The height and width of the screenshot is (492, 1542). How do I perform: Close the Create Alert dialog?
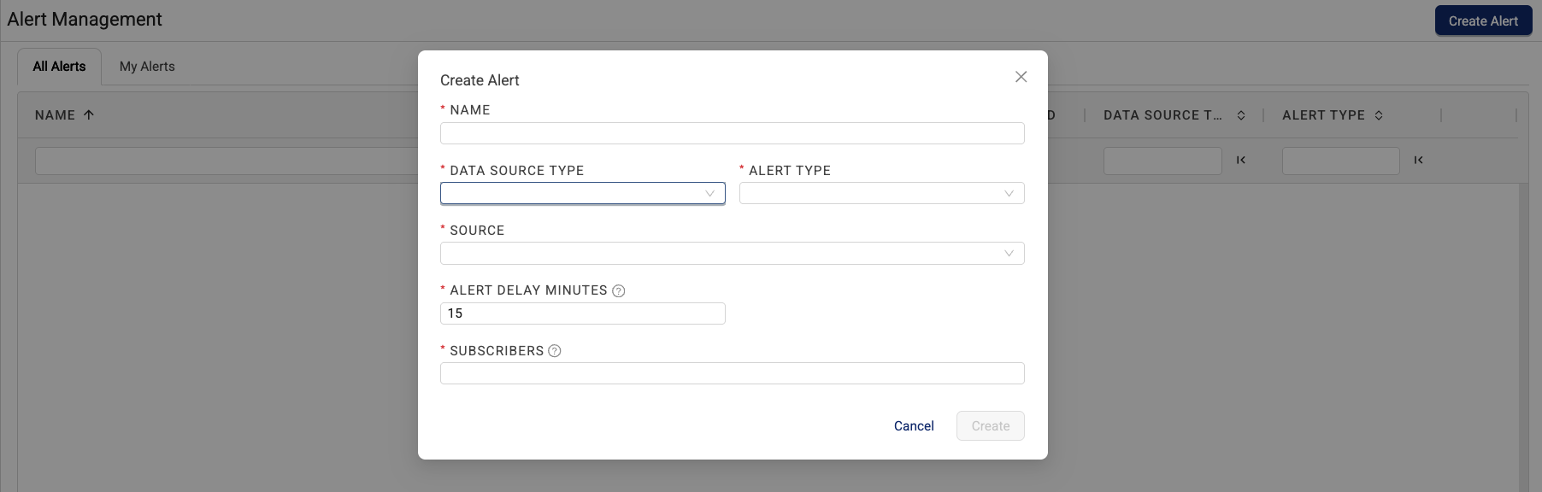[1021, 77]
